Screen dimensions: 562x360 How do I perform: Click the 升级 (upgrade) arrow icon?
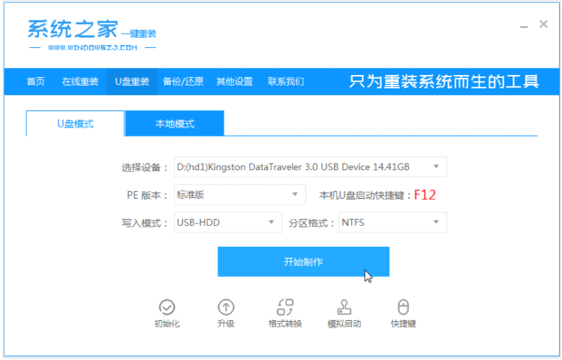[226, 307]
